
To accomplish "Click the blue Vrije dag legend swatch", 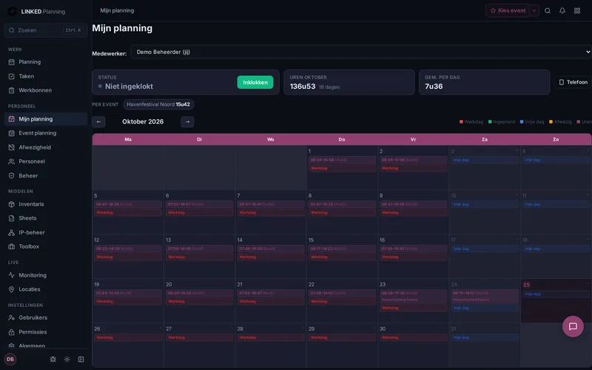I will [x=522, y=121].
